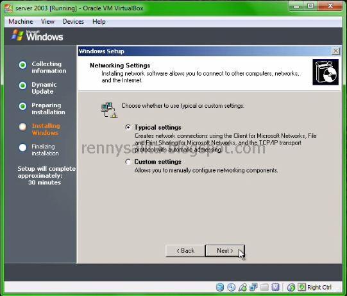Select the Custom settings radio button

[128, 162]
